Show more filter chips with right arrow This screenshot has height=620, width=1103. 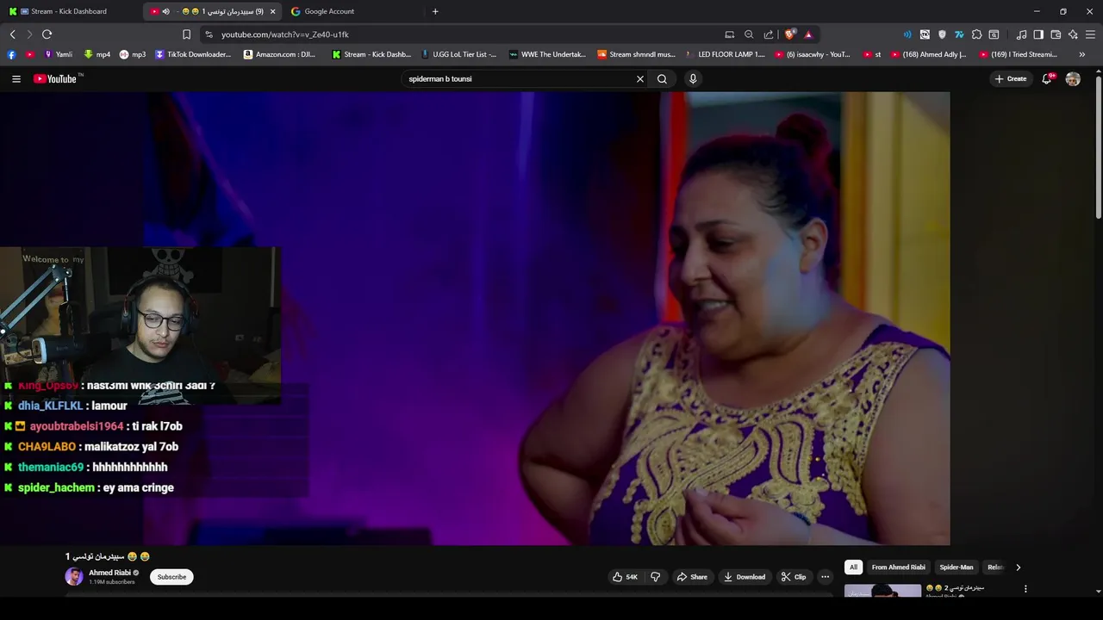1018,567
